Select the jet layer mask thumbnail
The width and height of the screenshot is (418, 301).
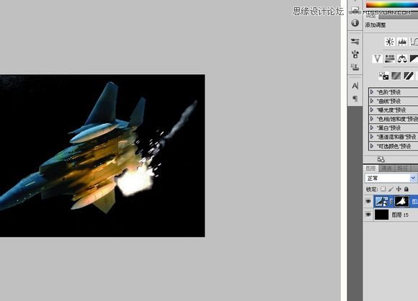(x=401, y=202)
